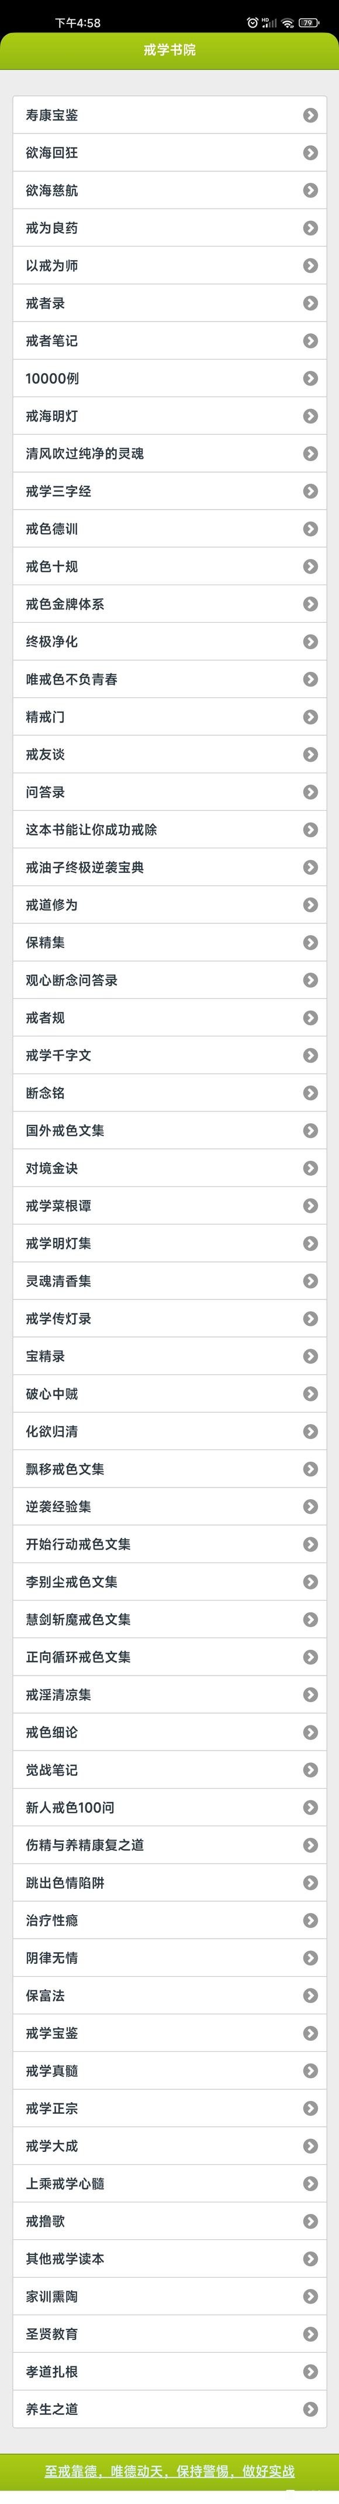Tap the chevron next to 戒学三字经
Screen dimensions: 339x2504
coord(310,491)
